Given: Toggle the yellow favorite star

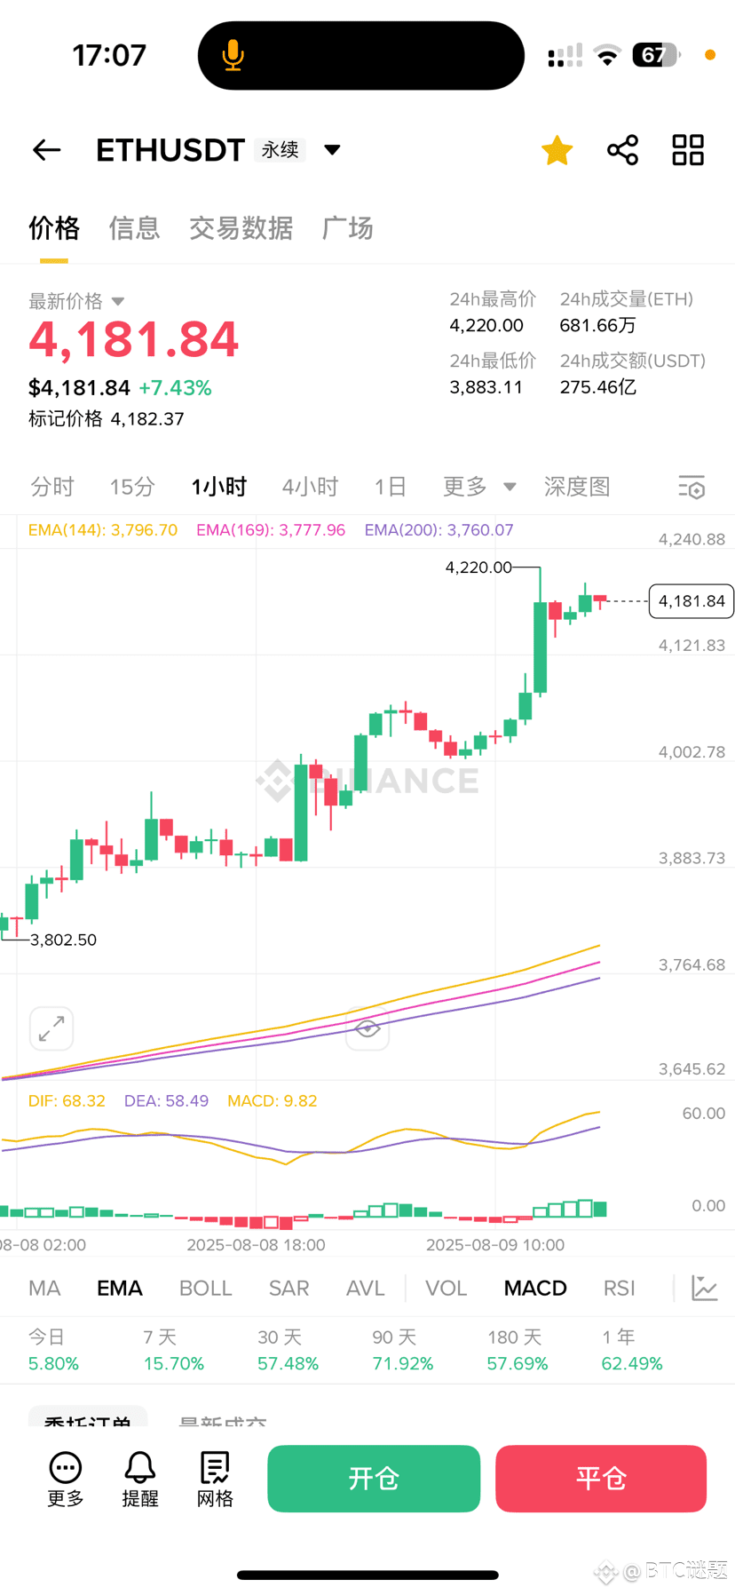Looking at the screenshot, I should point(557,150).
